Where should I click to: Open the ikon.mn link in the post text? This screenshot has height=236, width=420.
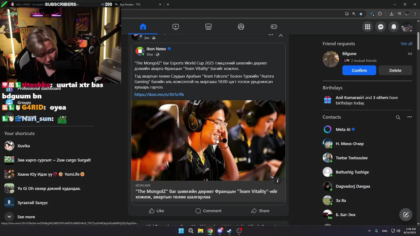click(159, 94)
